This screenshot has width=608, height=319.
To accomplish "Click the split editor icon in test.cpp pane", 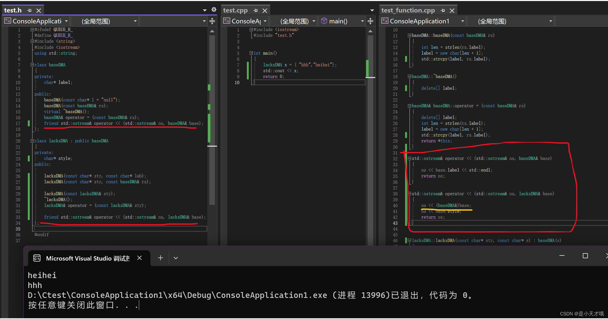I will pos(370,21).
